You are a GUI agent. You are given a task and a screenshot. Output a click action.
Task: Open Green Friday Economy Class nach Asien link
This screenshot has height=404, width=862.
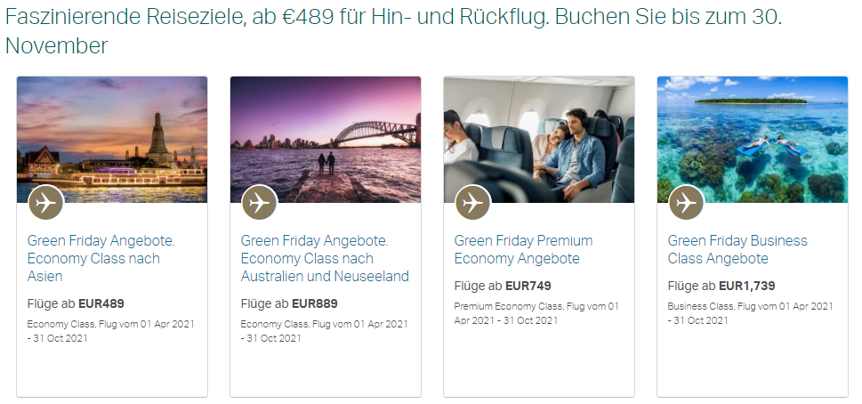[x=101, y=258]
